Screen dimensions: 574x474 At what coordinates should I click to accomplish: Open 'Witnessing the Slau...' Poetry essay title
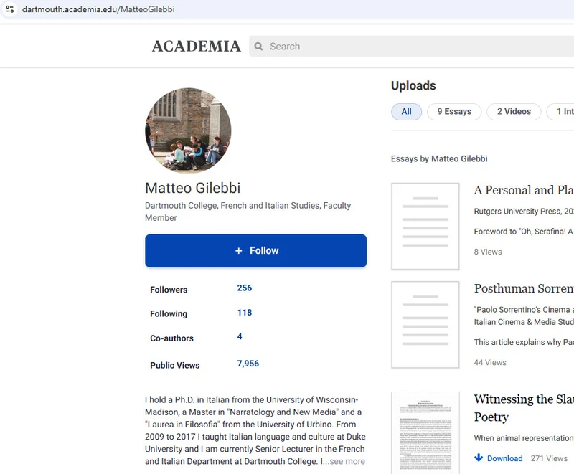pyautogui.click(x=524, y=408)
